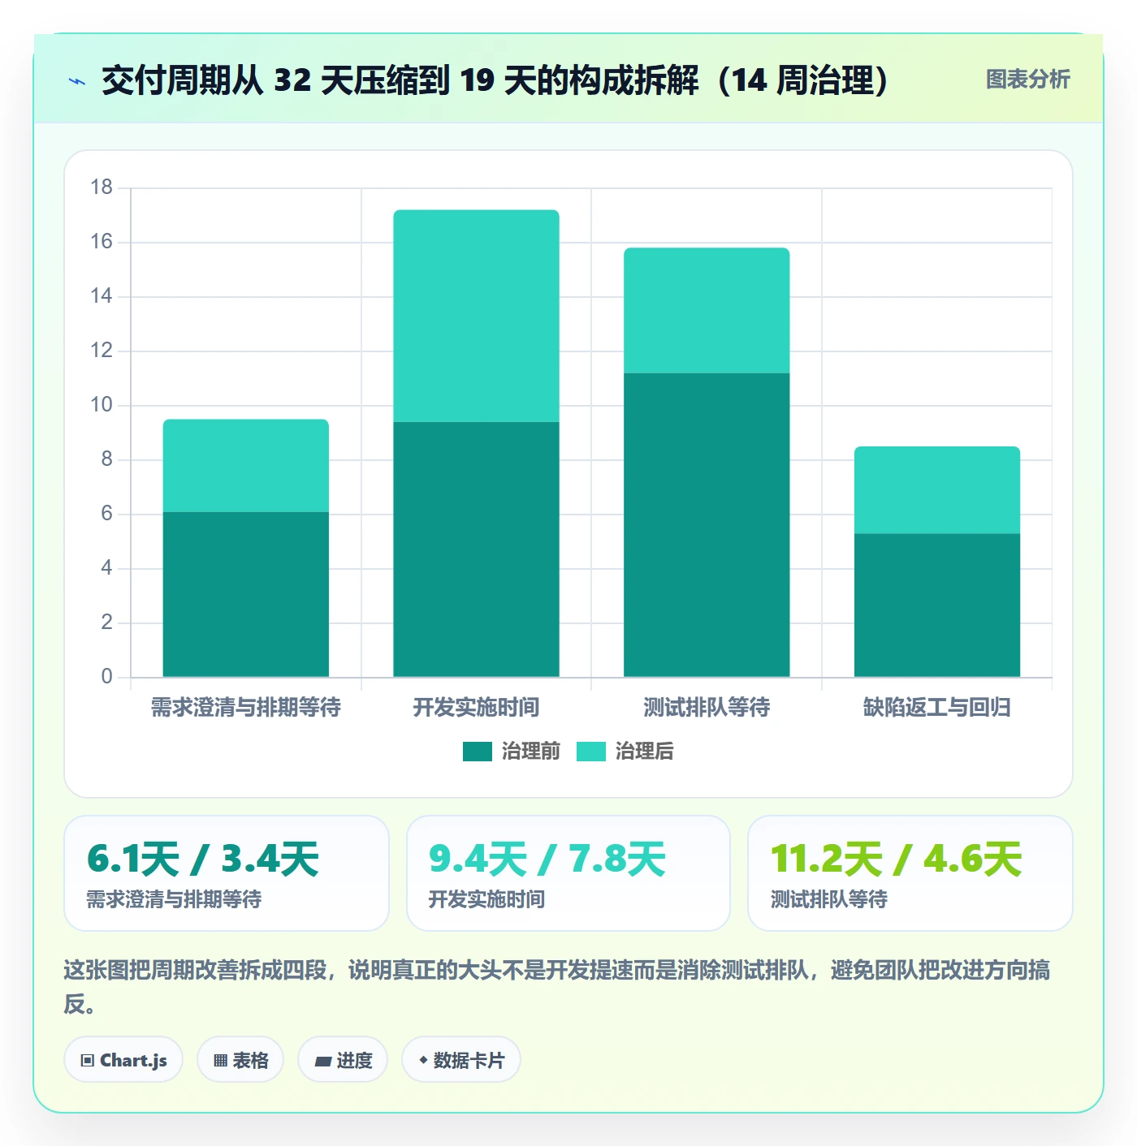Click the diamond icon in the 数据卡片 chip
Viewport: 1137px width, 1146px height.
coord(422,1060)
